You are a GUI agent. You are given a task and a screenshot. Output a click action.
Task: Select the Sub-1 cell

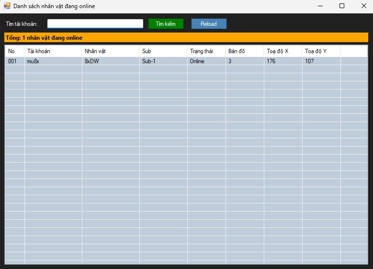163,61
